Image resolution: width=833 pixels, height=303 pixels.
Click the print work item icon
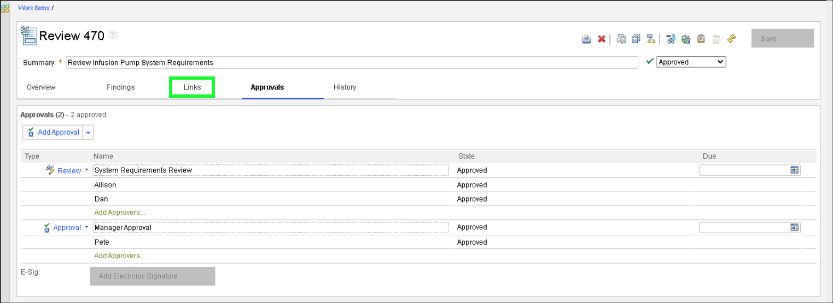[586, 39]
